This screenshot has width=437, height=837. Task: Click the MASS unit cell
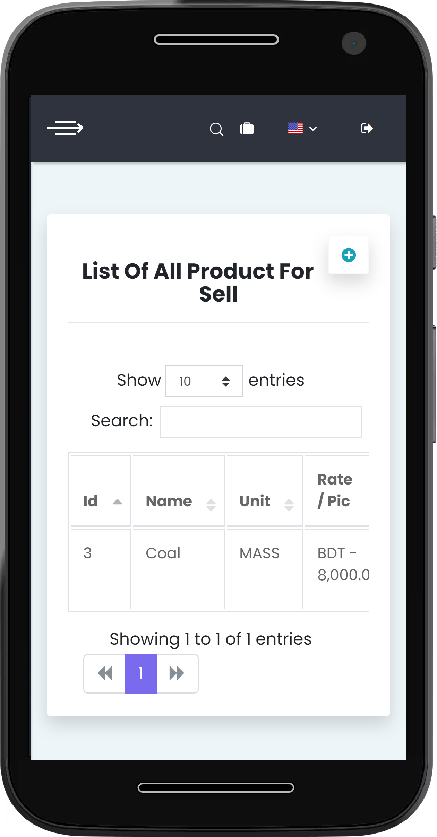[x=259, y=553]
